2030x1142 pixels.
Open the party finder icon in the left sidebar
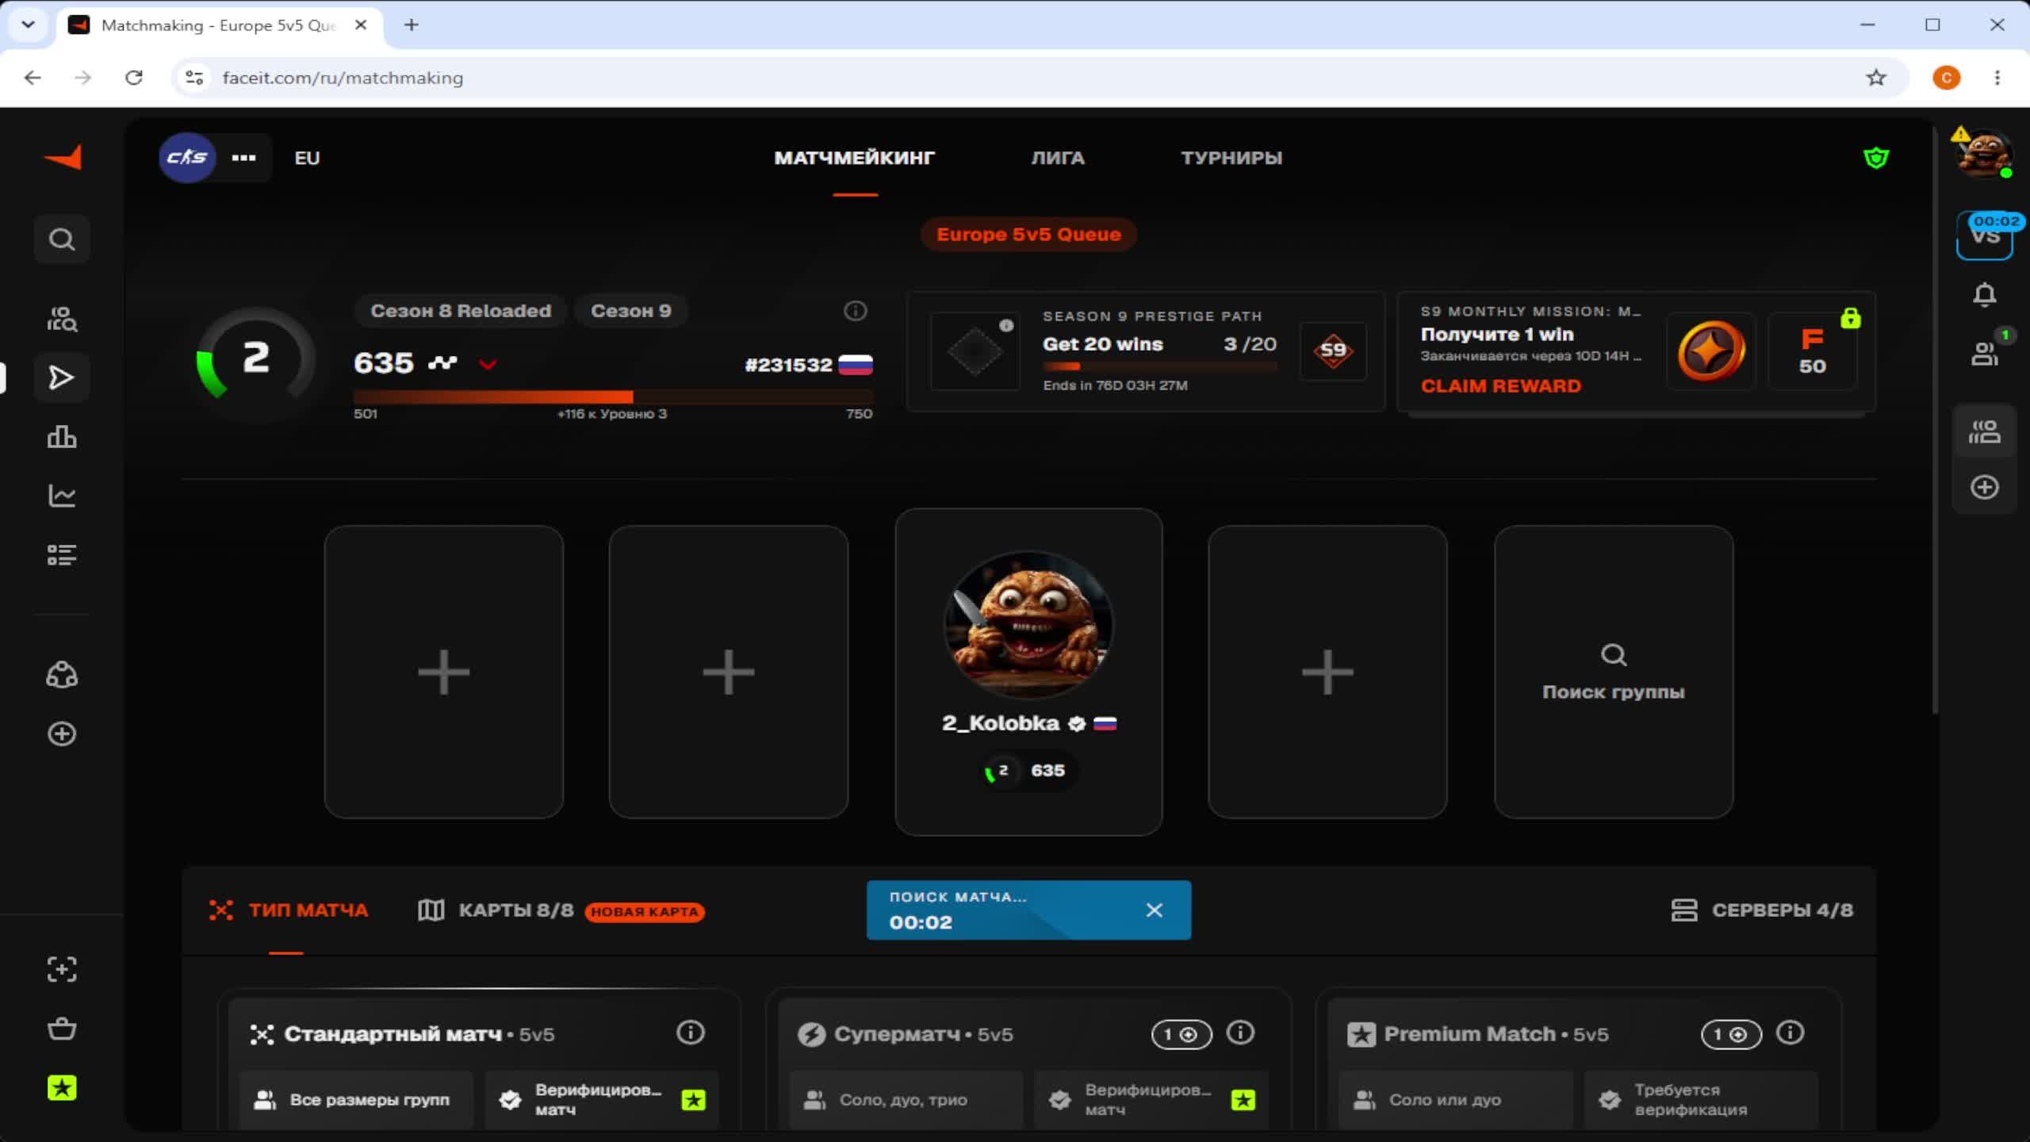tap(62, 319)
